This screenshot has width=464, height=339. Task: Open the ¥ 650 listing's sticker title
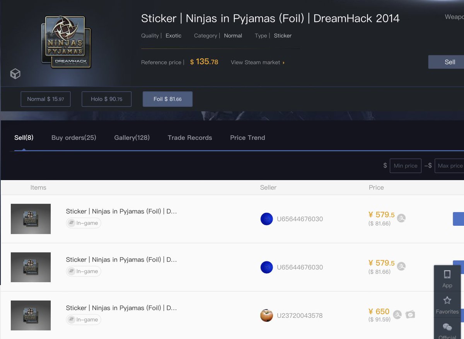click(x=121, y=308)
